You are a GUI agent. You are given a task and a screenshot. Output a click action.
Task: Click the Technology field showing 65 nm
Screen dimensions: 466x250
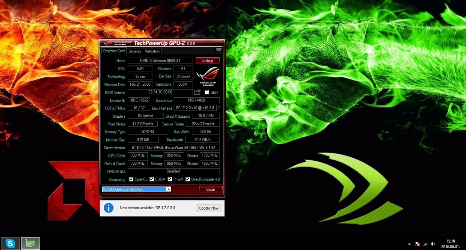click(x=141, y=77)
